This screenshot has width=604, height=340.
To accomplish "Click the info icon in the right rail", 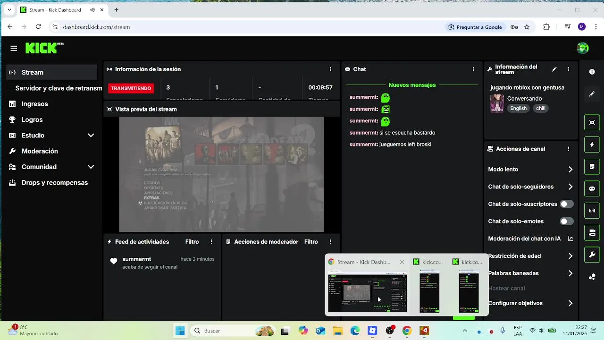I will pos(592,72).
